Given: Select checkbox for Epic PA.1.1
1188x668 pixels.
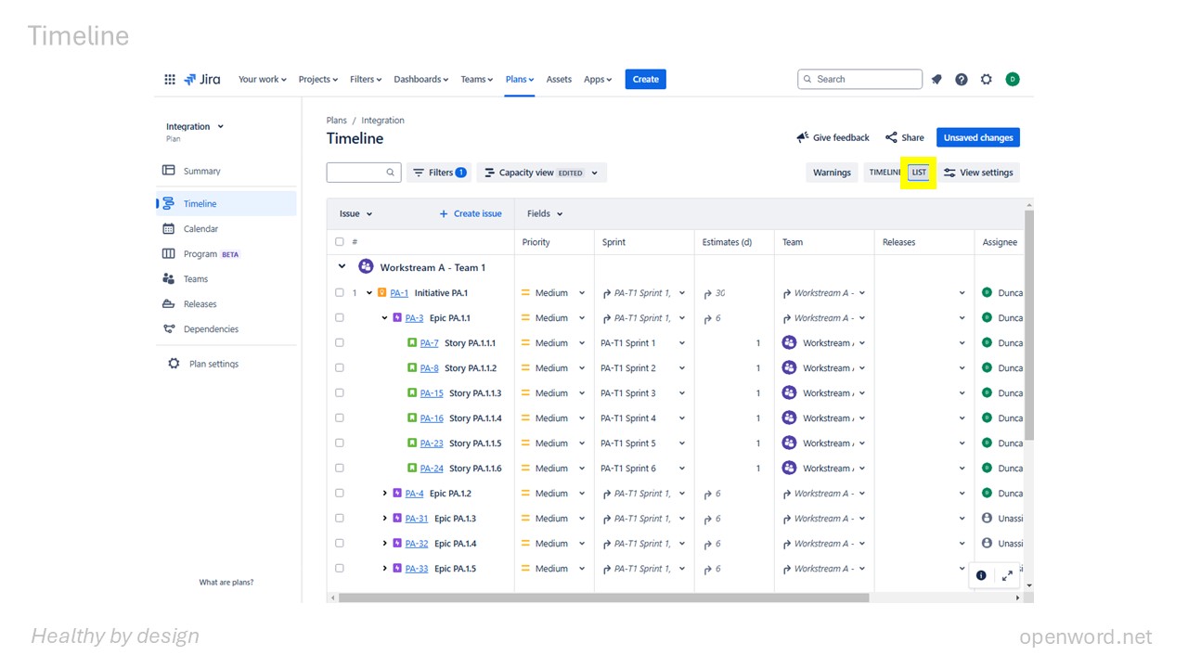Looking at the screenshot, I should 340,318.
